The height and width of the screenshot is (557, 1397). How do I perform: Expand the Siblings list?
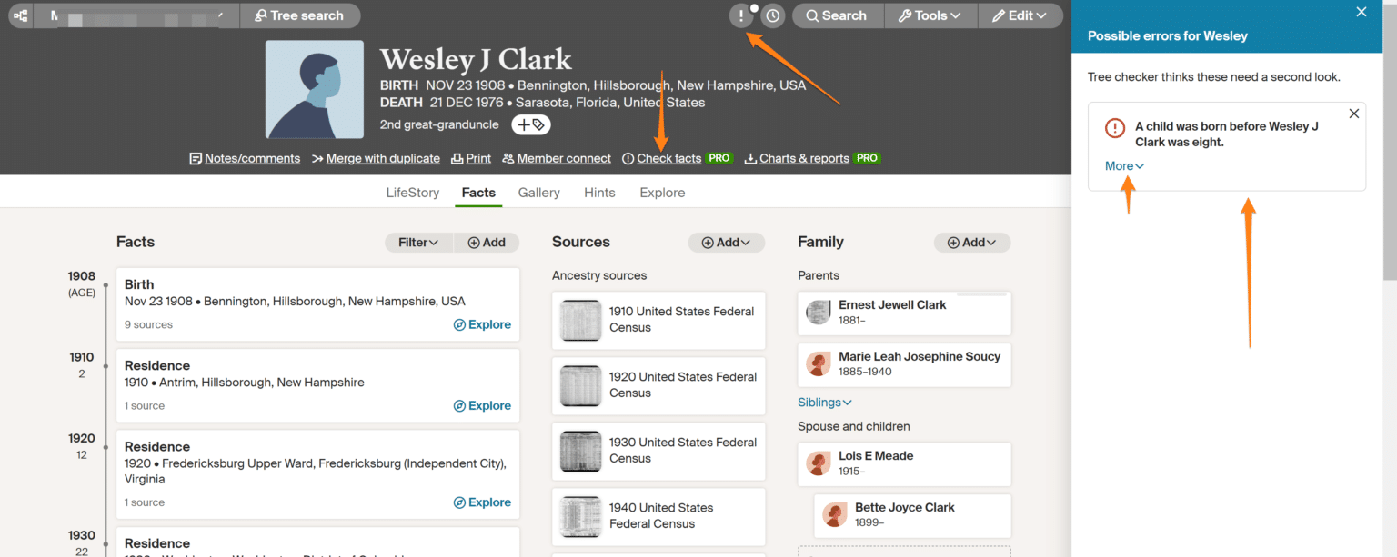(x=824, y=402)
